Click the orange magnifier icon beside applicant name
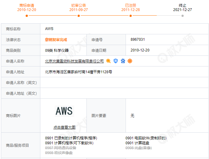209x159 pixels. point(108,61)
